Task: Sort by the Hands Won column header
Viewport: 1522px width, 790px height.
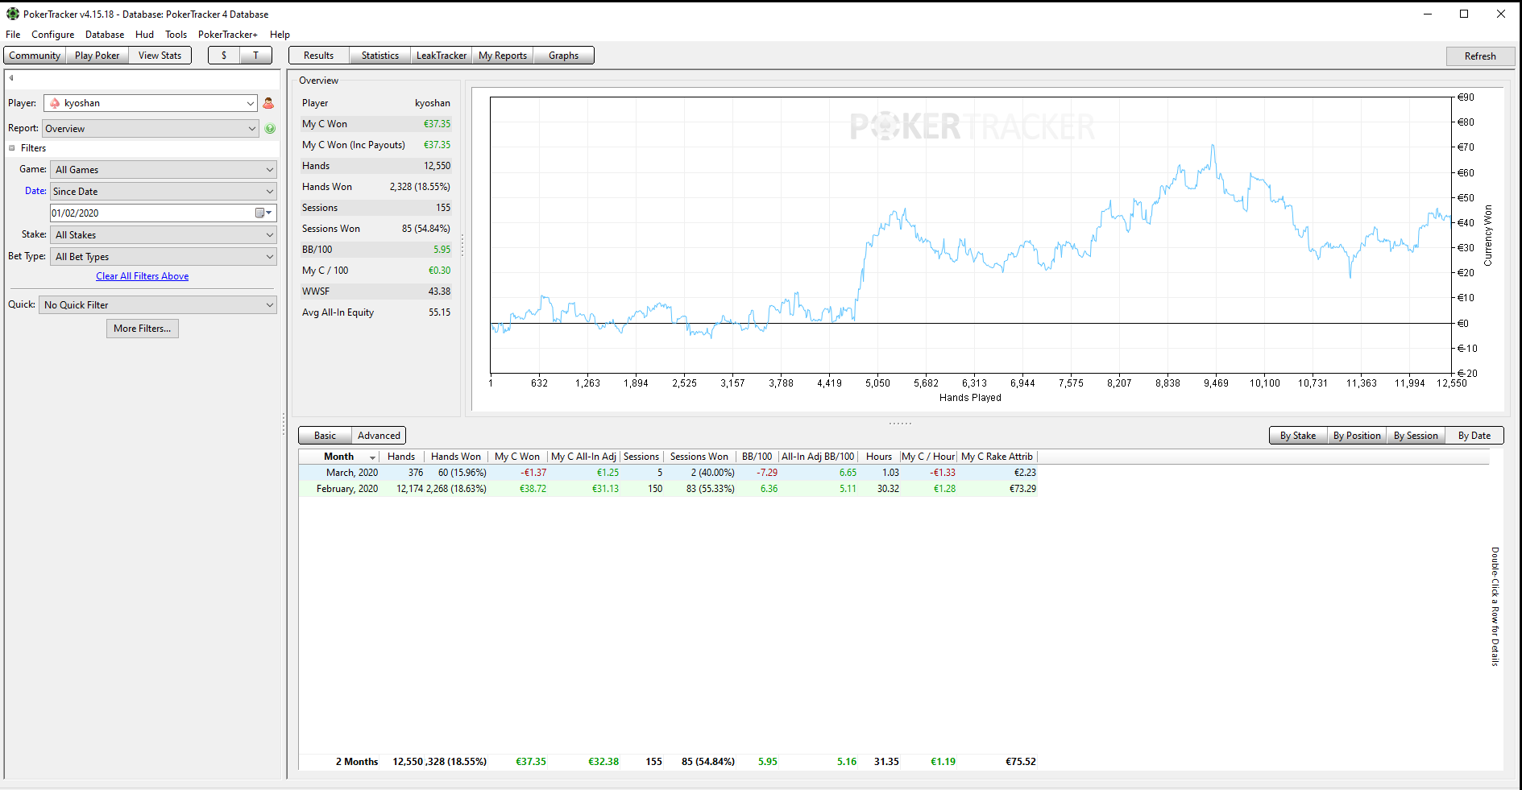Action: (x=456, y=457)
